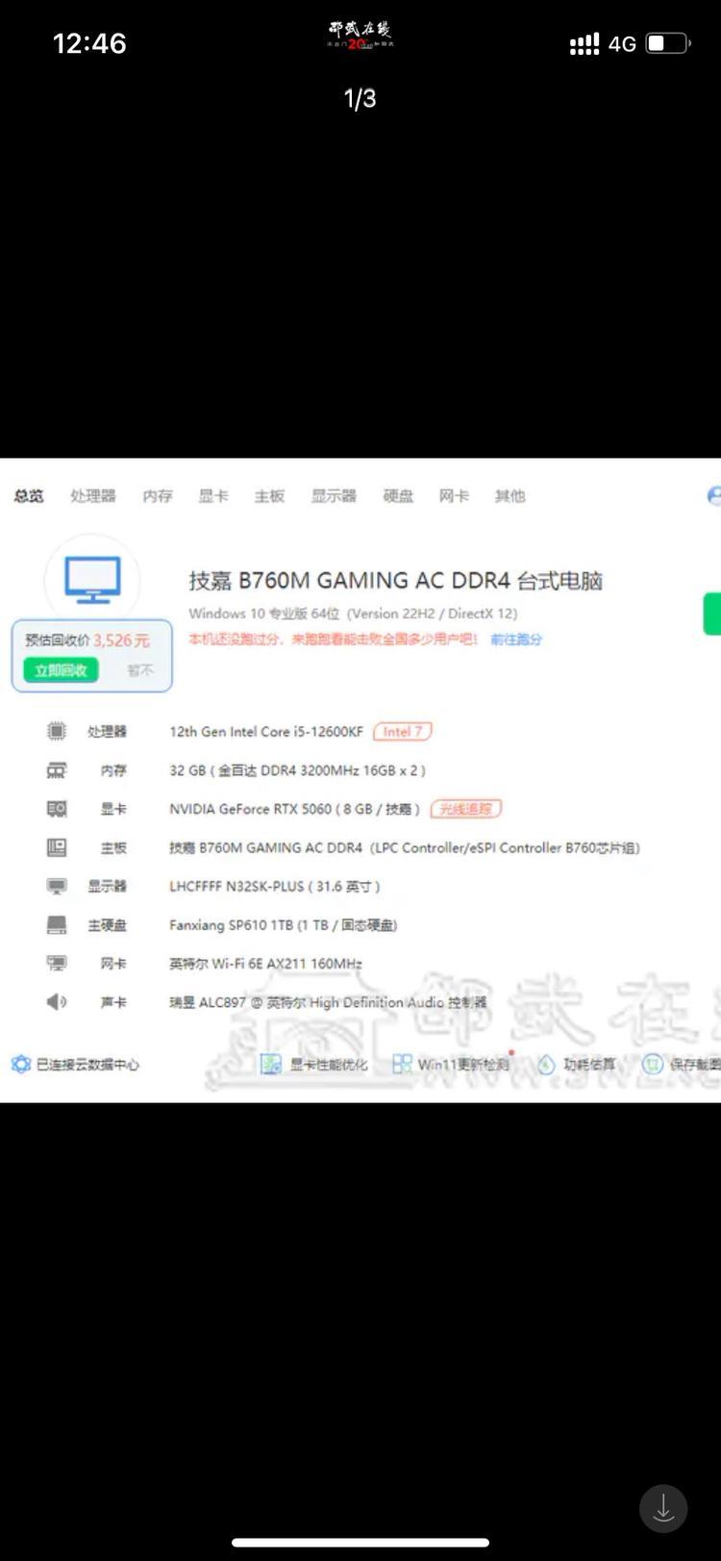Click the memory module icon
Image resolution: width=721 pixels, height=1561 pixels.
(x=57, y=770)
